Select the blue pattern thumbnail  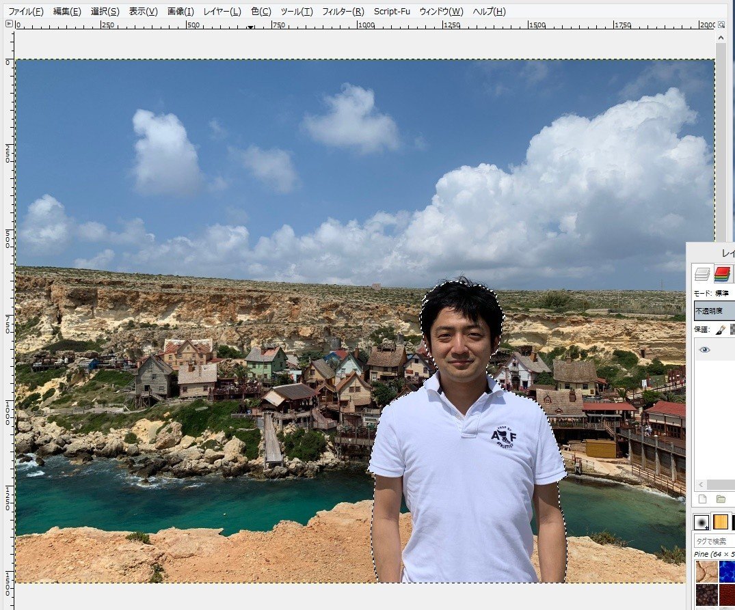pos(727,571)
